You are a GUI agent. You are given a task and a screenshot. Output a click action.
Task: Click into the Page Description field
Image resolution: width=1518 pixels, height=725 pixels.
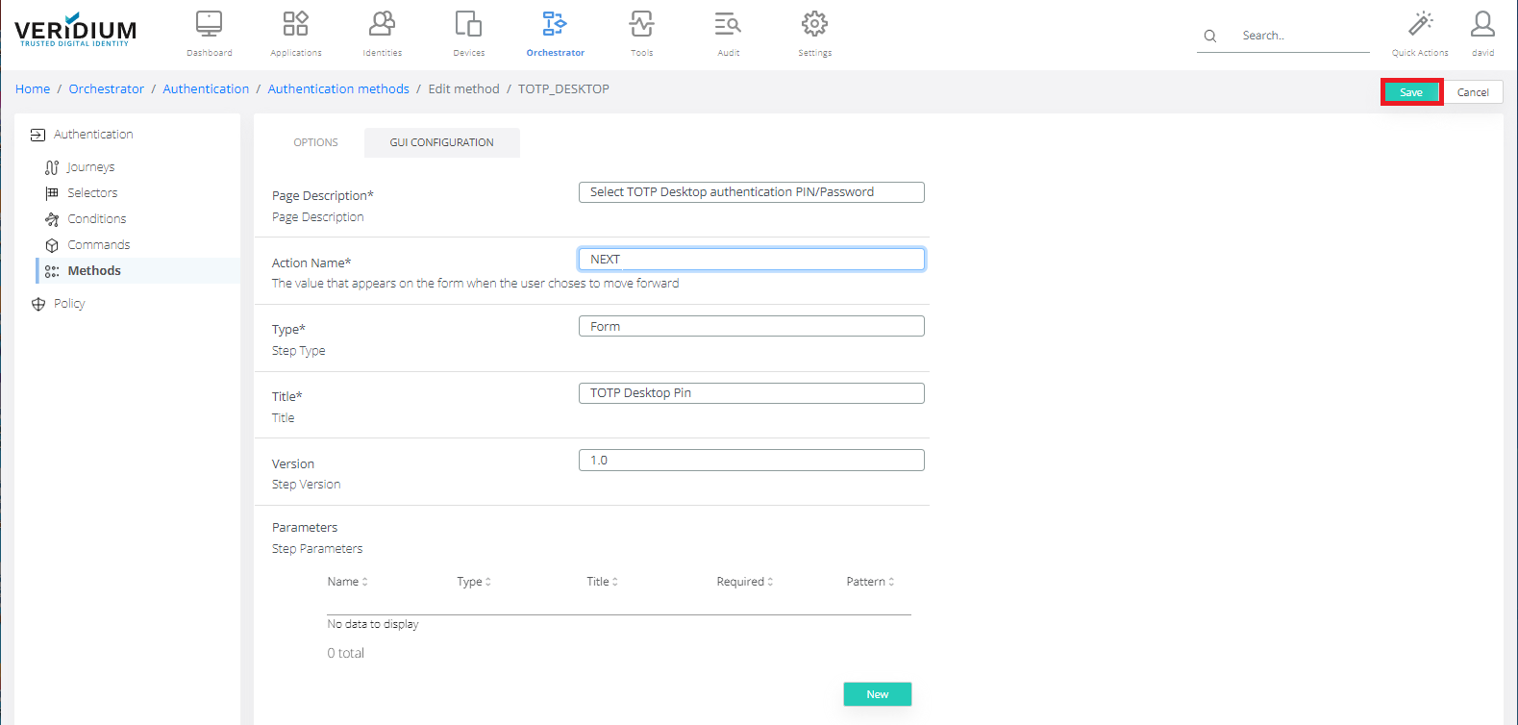pyautogui.click(x=751, y=192)
